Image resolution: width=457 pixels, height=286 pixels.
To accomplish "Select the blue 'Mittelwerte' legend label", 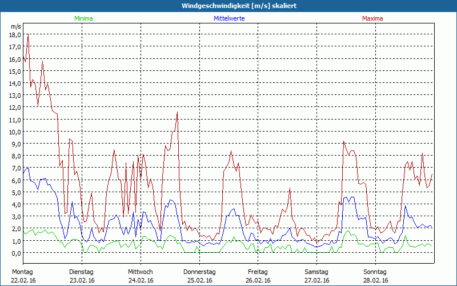I will [229, 18].
